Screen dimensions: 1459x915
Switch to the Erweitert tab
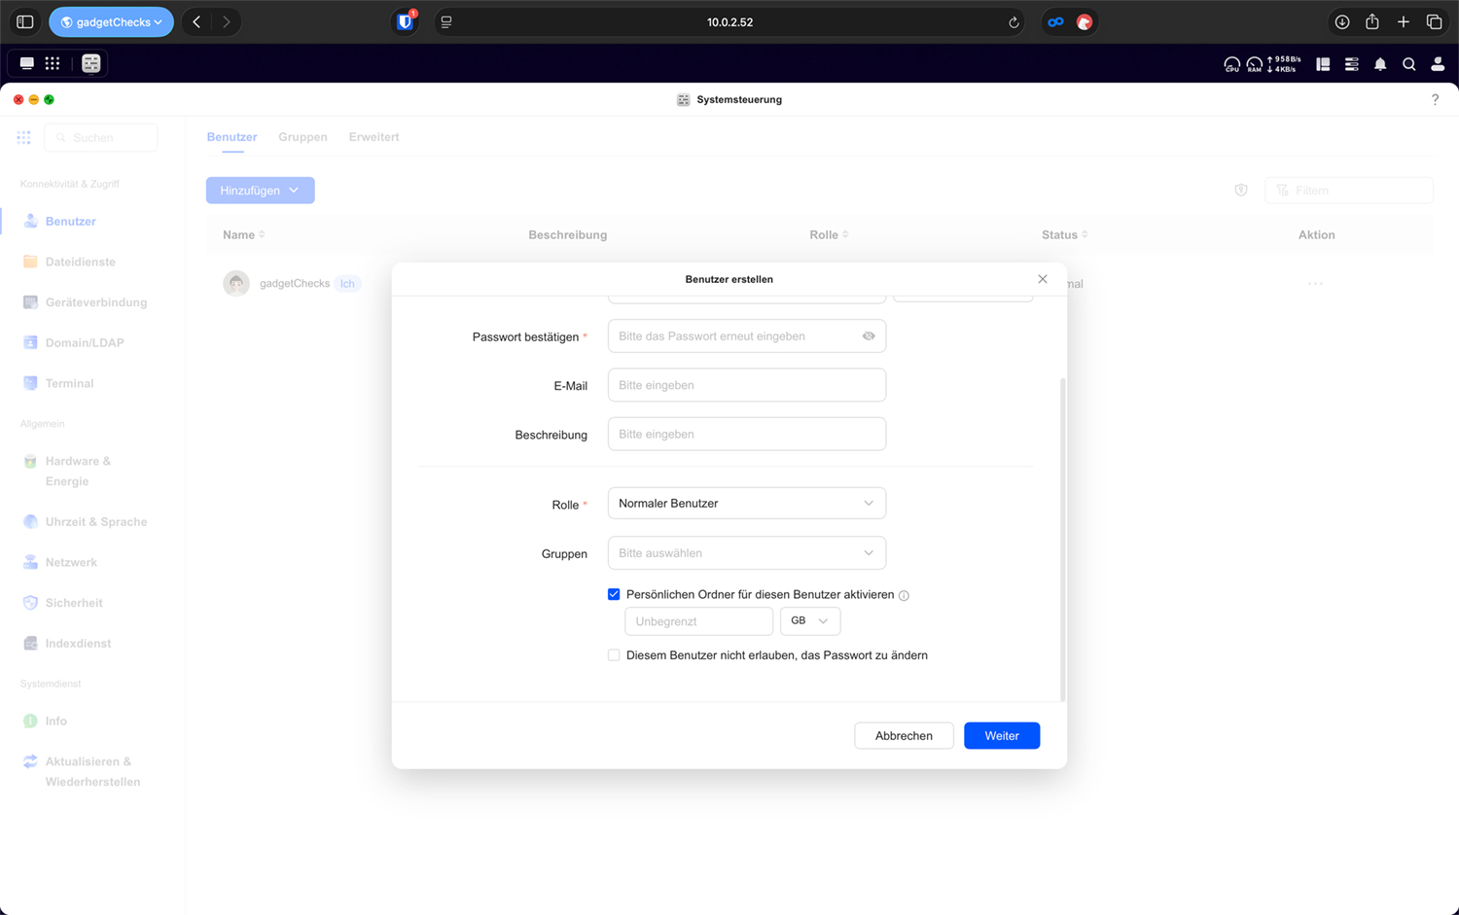pyautogui.click(x=374, y=137)
